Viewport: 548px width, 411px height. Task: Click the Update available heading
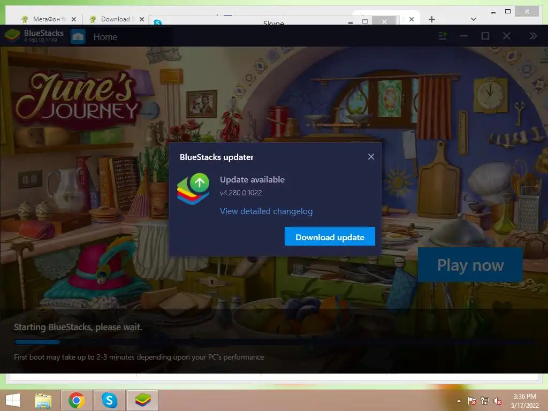click(253, 180)
